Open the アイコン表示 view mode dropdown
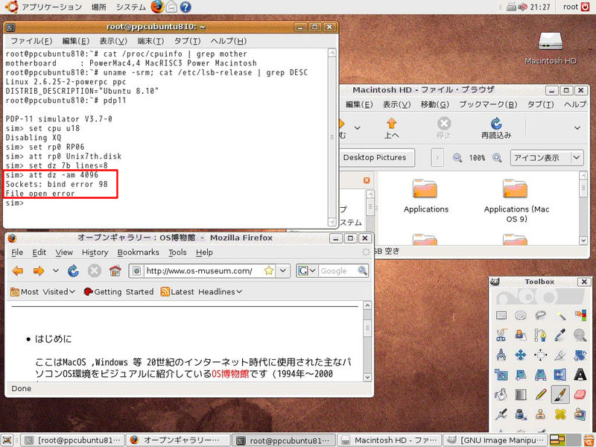Viewport: 596px width, 447px height. click(546, 158)
